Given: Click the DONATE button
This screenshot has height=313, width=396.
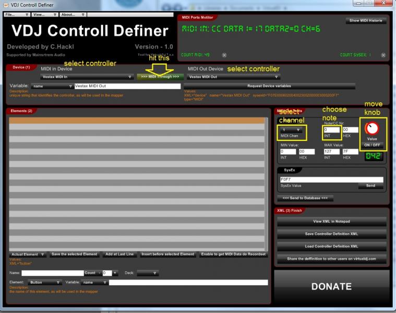Looking at the screenshot, I should (332, 286).
